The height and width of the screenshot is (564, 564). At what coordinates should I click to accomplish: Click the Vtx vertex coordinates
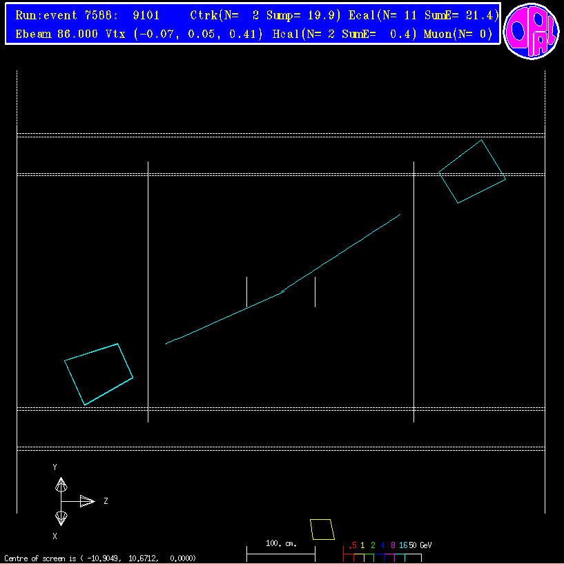point(199,35)
